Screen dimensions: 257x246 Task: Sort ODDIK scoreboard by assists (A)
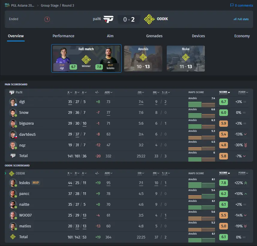coord(84,173)
